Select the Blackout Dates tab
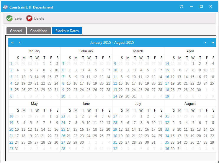219x163 pixels. pos(67,31)
